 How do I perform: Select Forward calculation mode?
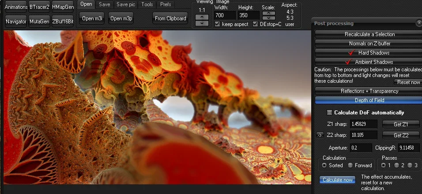350,165
